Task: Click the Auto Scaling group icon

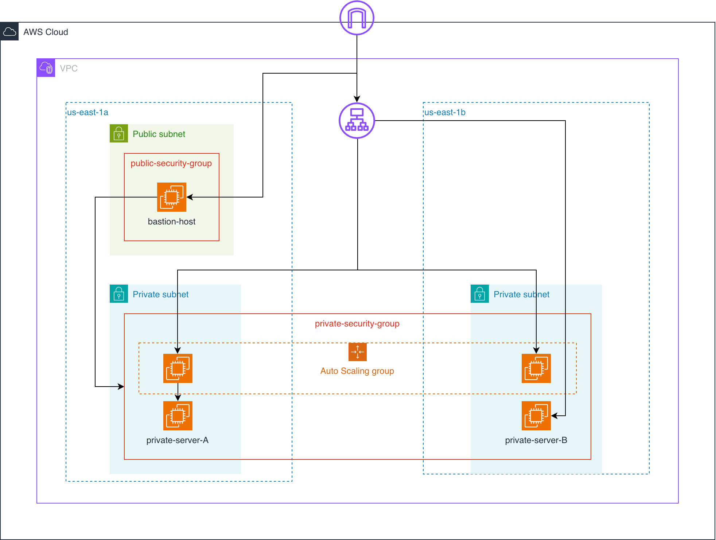Action: 357,352
